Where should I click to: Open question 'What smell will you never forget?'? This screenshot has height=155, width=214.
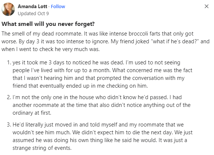(48, 24)
